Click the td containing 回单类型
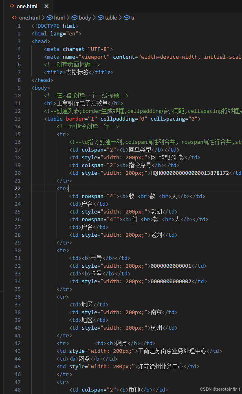The width and height of the screenshot is (242, 394). pyautogui.click(x=124, y=150)
